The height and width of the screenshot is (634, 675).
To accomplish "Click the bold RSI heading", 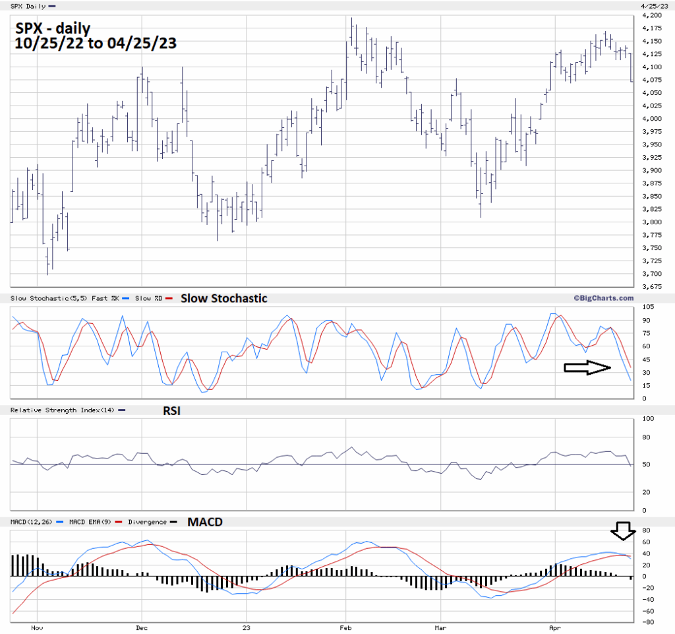I will click(x=173, y=410).
